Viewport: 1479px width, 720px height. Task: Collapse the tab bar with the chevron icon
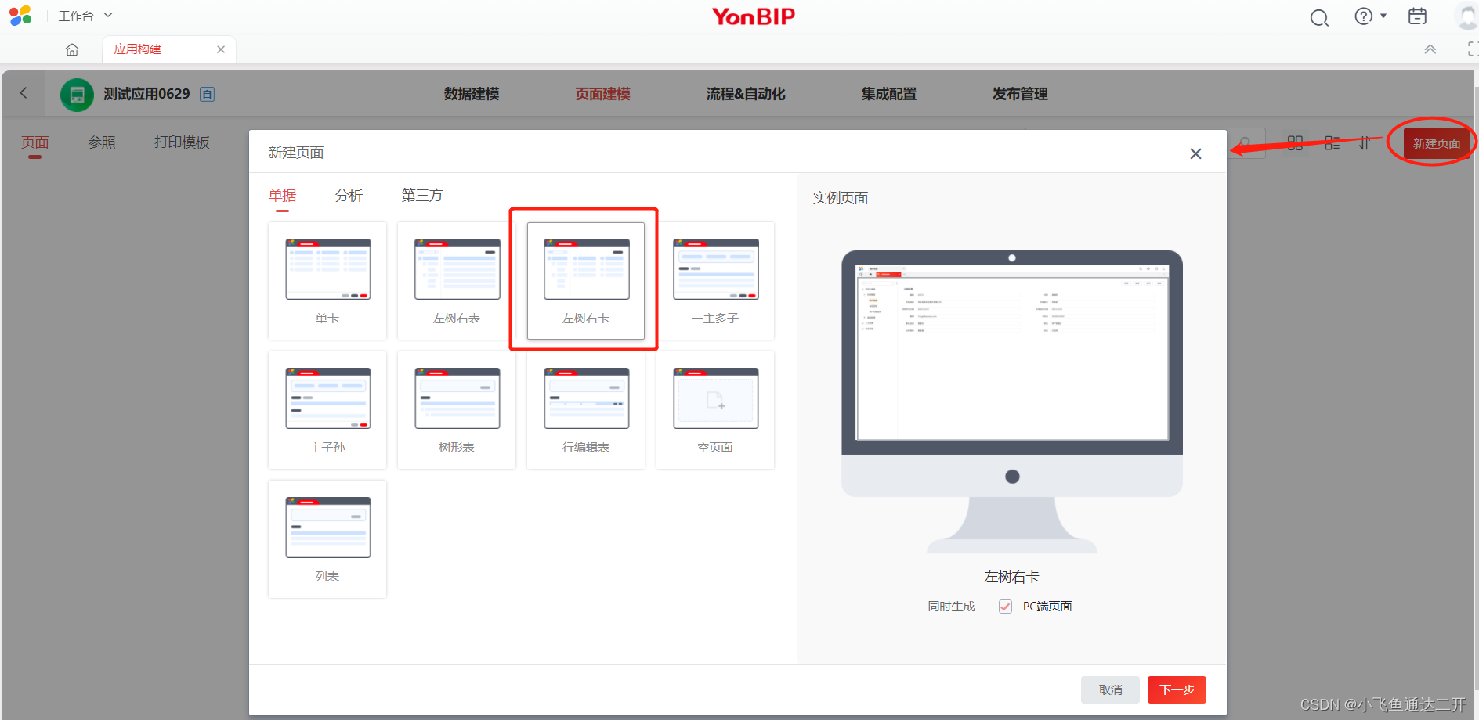click(1430, 49)
